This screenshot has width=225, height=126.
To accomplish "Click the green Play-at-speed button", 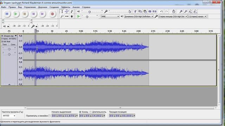I will [x=78, y=16].
